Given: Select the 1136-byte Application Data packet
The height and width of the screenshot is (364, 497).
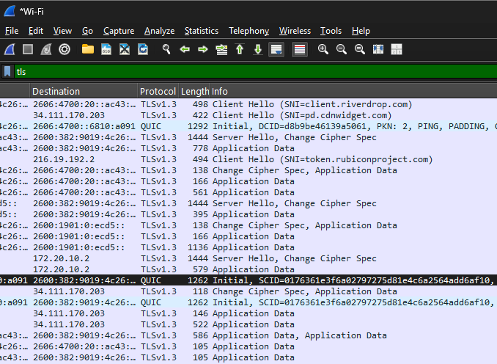Looking at the screenshot, I should click(248, 247).
